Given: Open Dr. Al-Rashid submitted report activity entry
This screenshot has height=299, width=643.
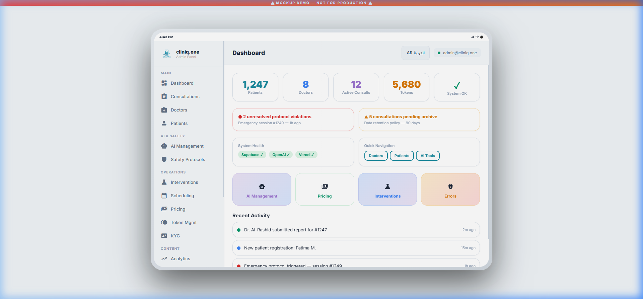Looking at the screenshot, I should [x=356, y=230].
